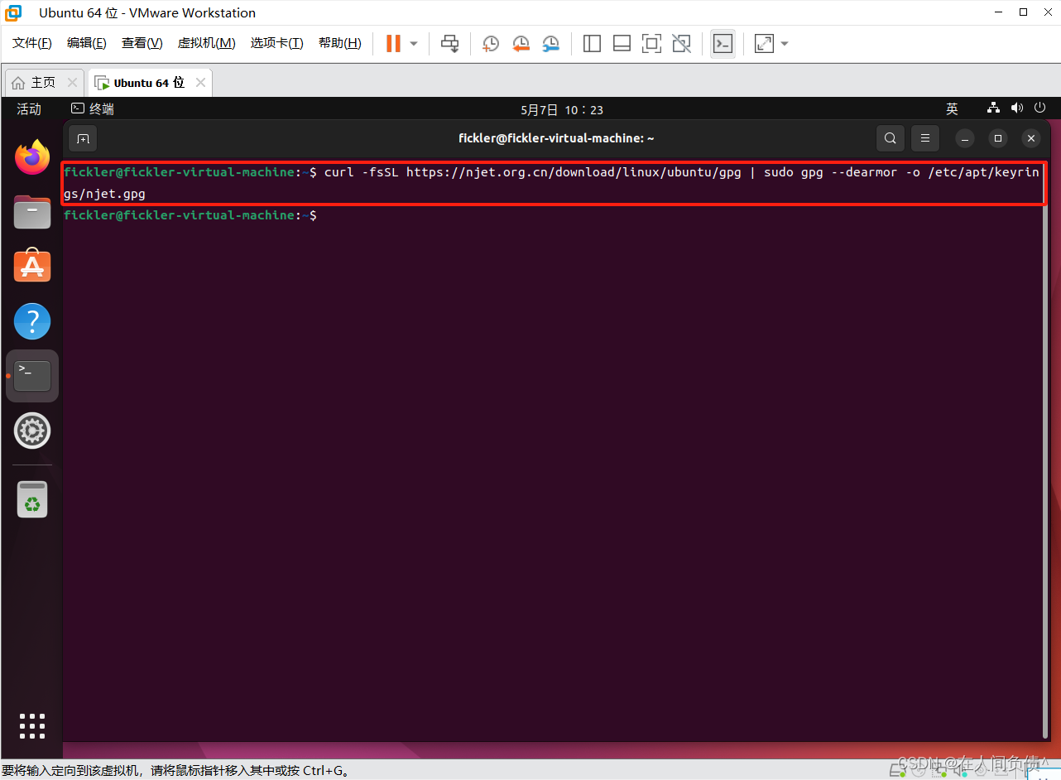Open the 查看(V) menu

point(142,43)
